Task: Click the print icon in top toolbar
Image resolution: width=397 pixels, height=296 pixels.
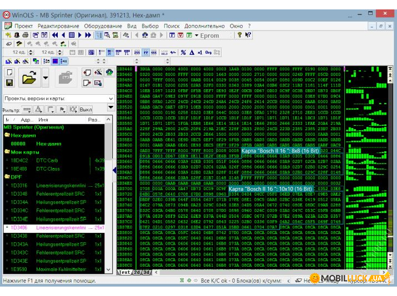Action: 26,35
